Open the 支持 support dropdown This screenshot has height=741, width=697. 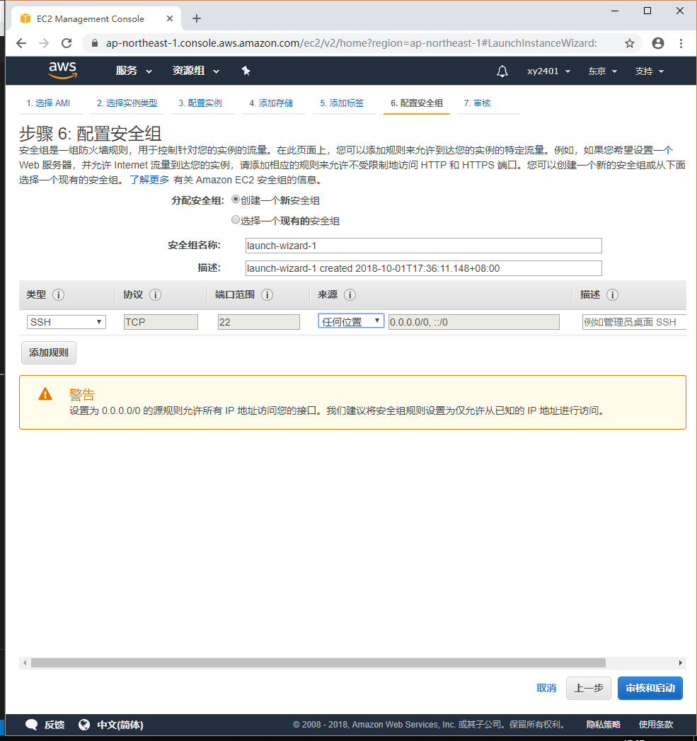[650, 71]
